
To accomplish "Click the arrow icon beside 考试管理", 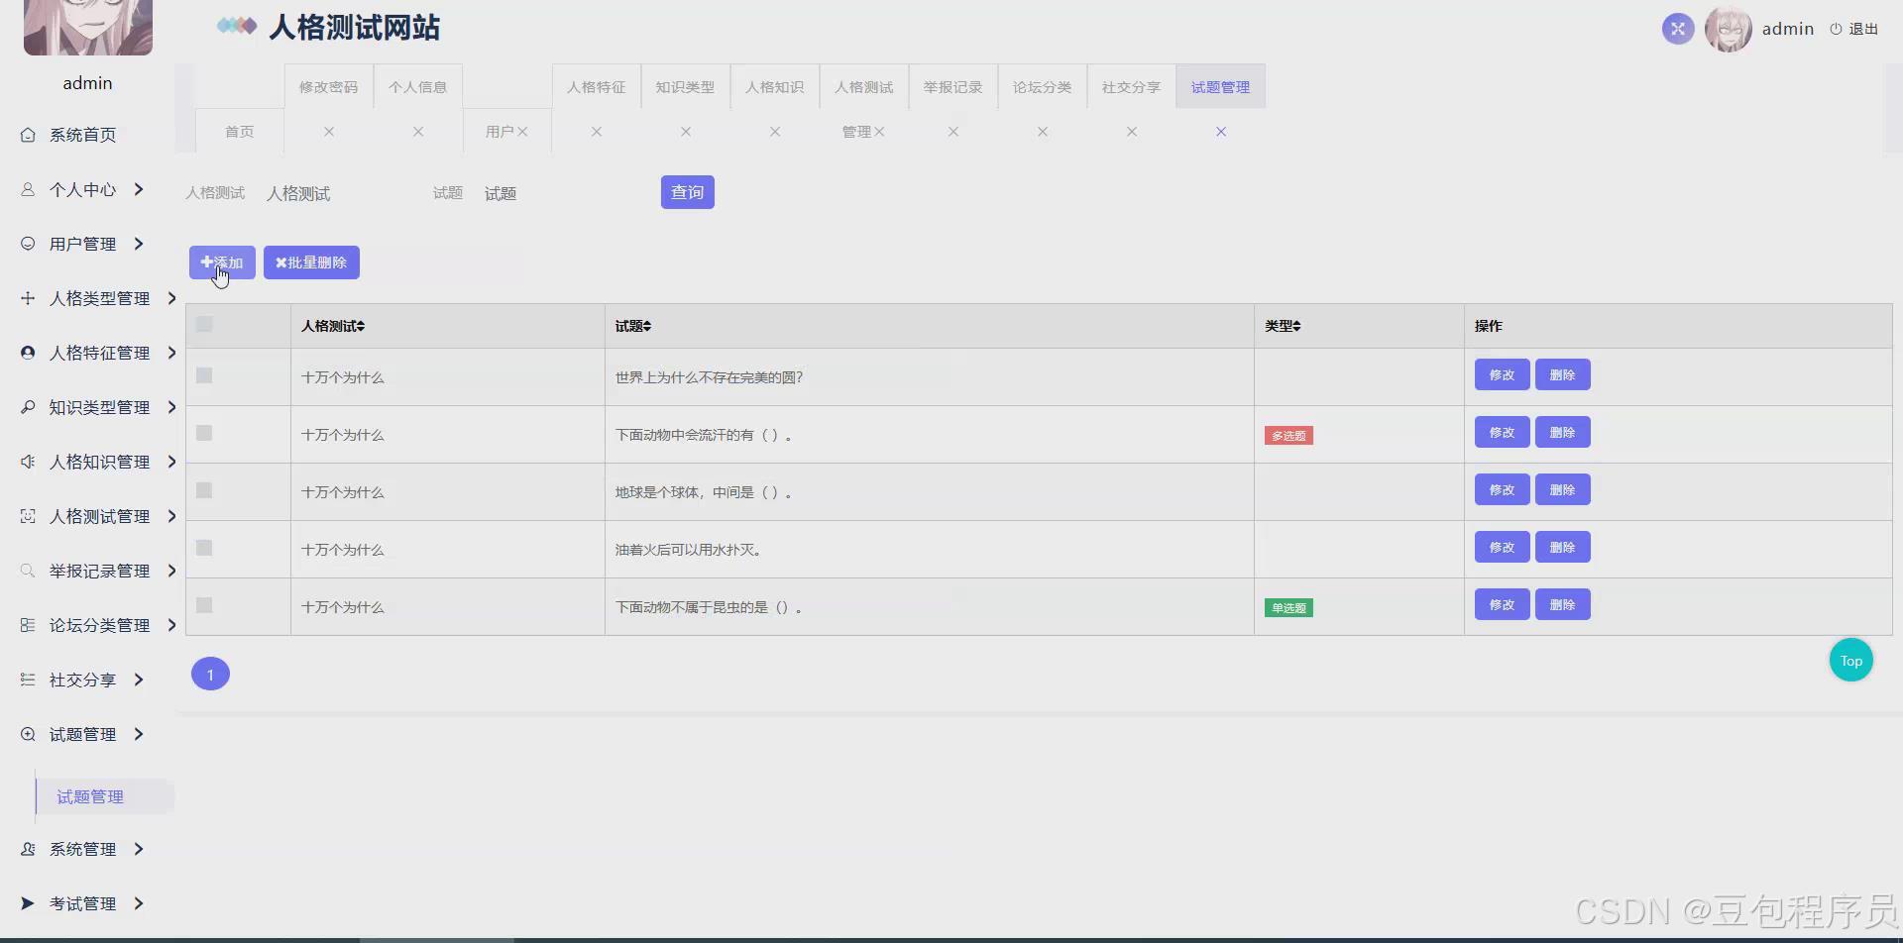I will point(28,903).
